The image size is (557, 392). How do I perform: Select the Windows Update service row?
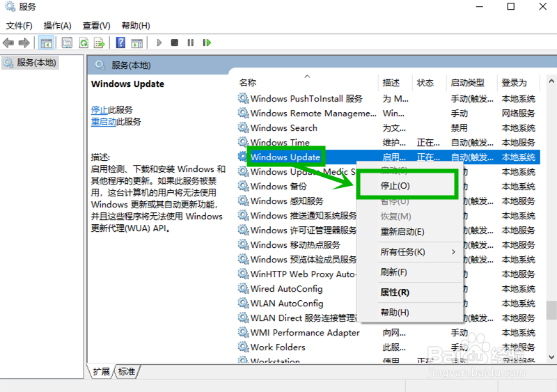(x=389, y=157)
